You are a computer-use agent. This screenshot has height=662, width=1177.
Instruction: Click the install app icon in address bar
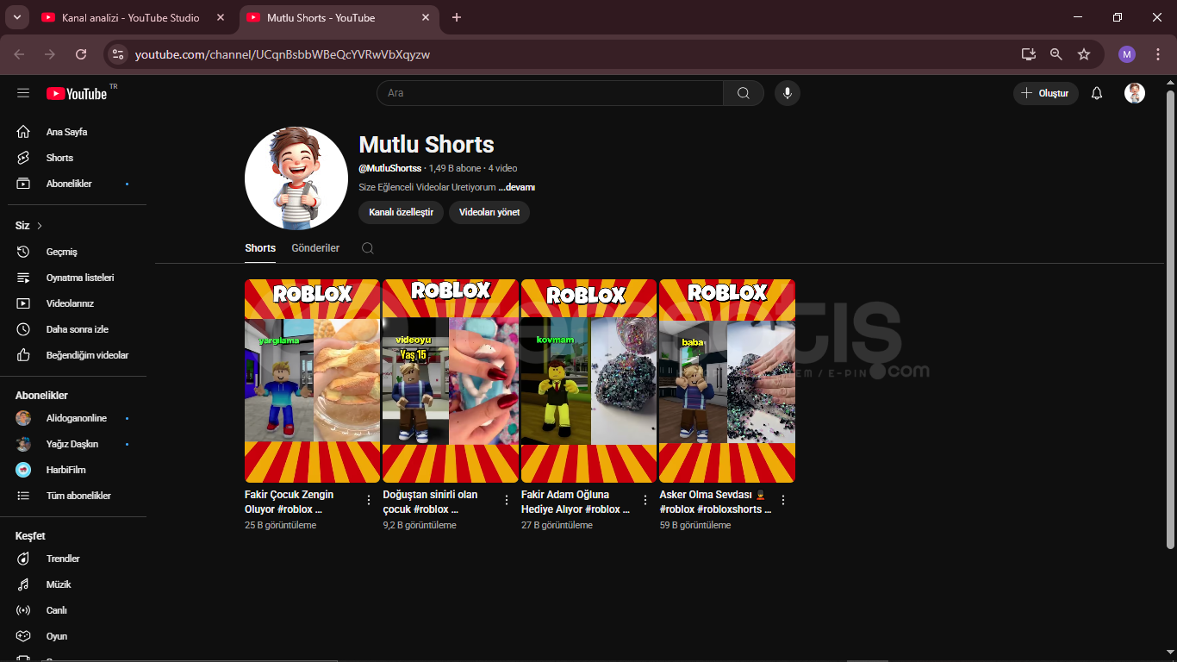click(x=1029, y=54)
